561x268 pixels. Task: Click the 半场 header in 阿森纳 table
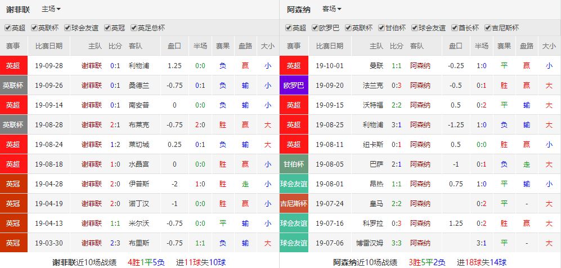coord(481,46)
